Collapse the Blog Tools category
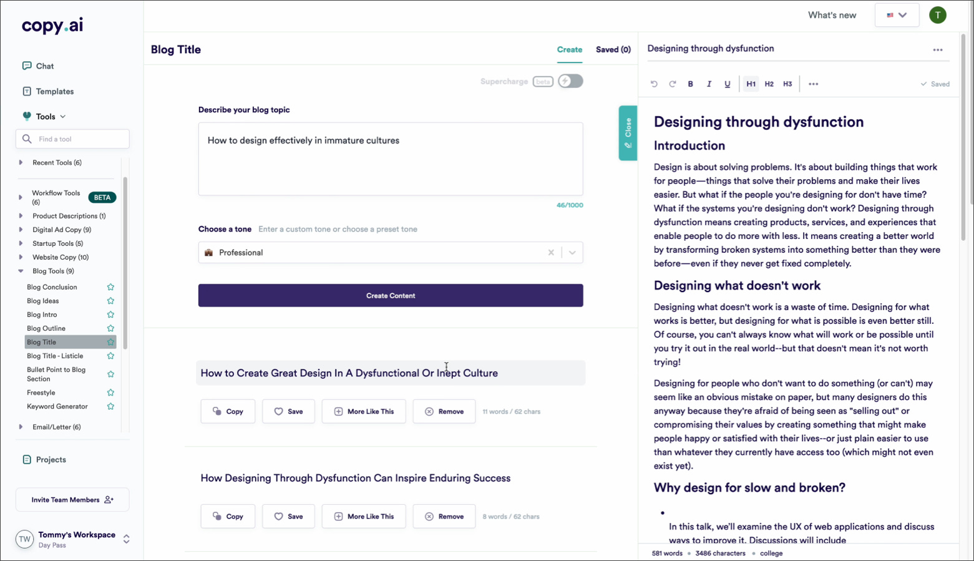The height and width of the screenshot is (561, 974). click(x=21, y=271)
